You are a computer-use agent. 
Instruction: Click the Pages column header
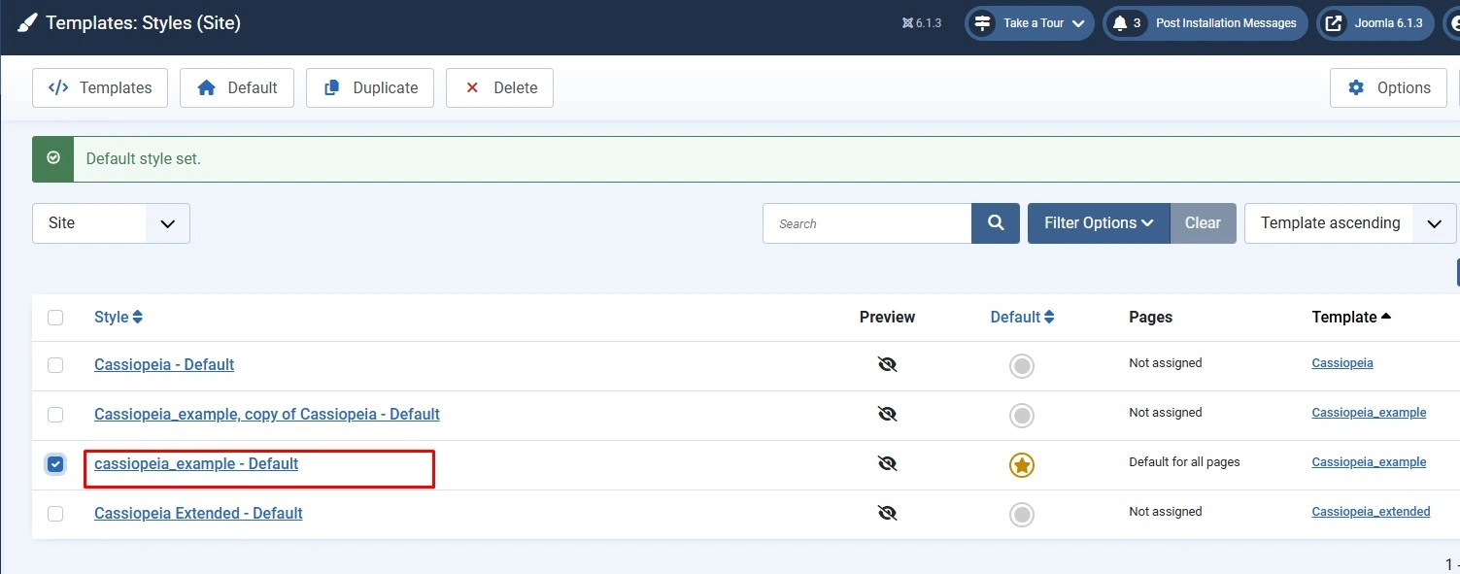tap(1150, 317)
